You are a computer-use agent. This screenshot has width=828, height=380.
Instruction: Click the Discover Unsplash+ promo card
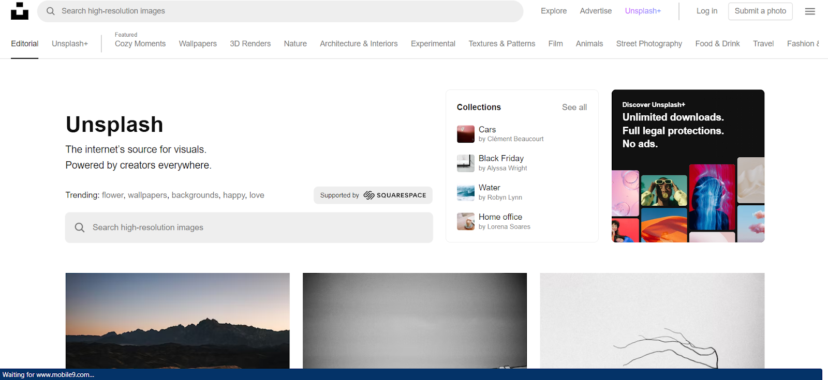[688, 166]
